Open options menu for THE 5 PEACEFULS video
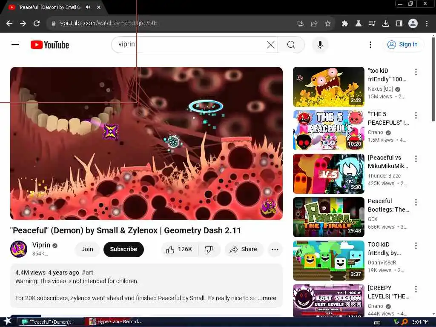 [416, 115]
